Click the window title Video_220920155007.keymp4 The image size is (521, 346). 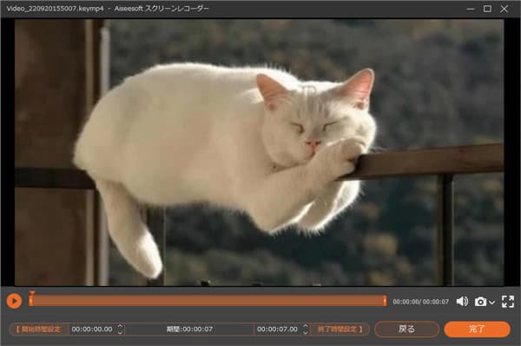pyautogui.click(x=56, y=9)
